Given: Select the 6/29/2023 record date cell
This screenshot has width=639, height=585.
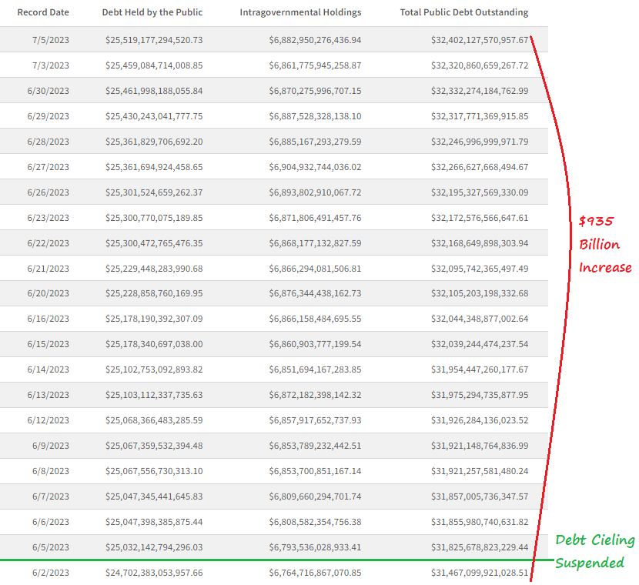Looking at the screenshot, I should (48, 116).
